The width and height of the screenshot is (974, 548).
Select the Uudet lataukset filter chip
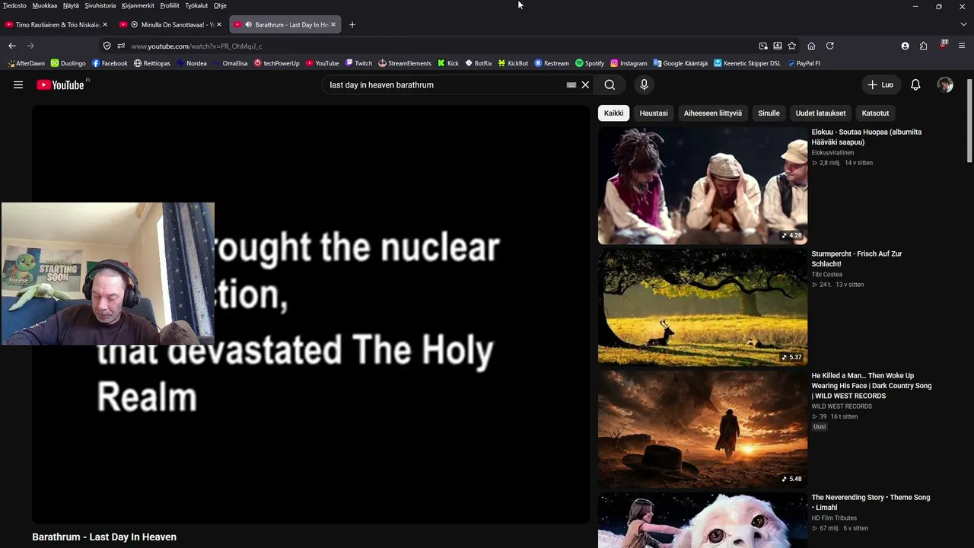(x=820, y=113)
